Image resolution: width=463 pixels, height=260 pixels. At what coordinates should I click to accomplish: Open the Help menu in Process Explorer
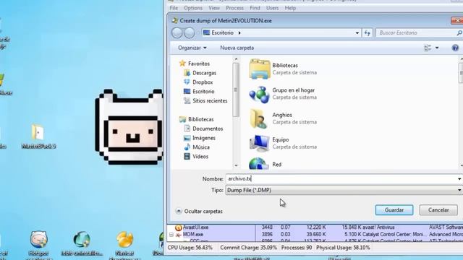pos(290,8)
